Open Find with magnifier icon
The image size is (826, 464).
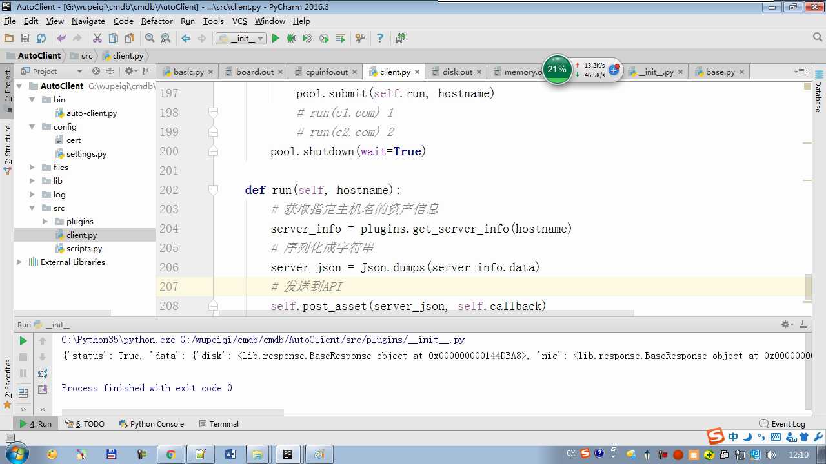click(150, 39)
